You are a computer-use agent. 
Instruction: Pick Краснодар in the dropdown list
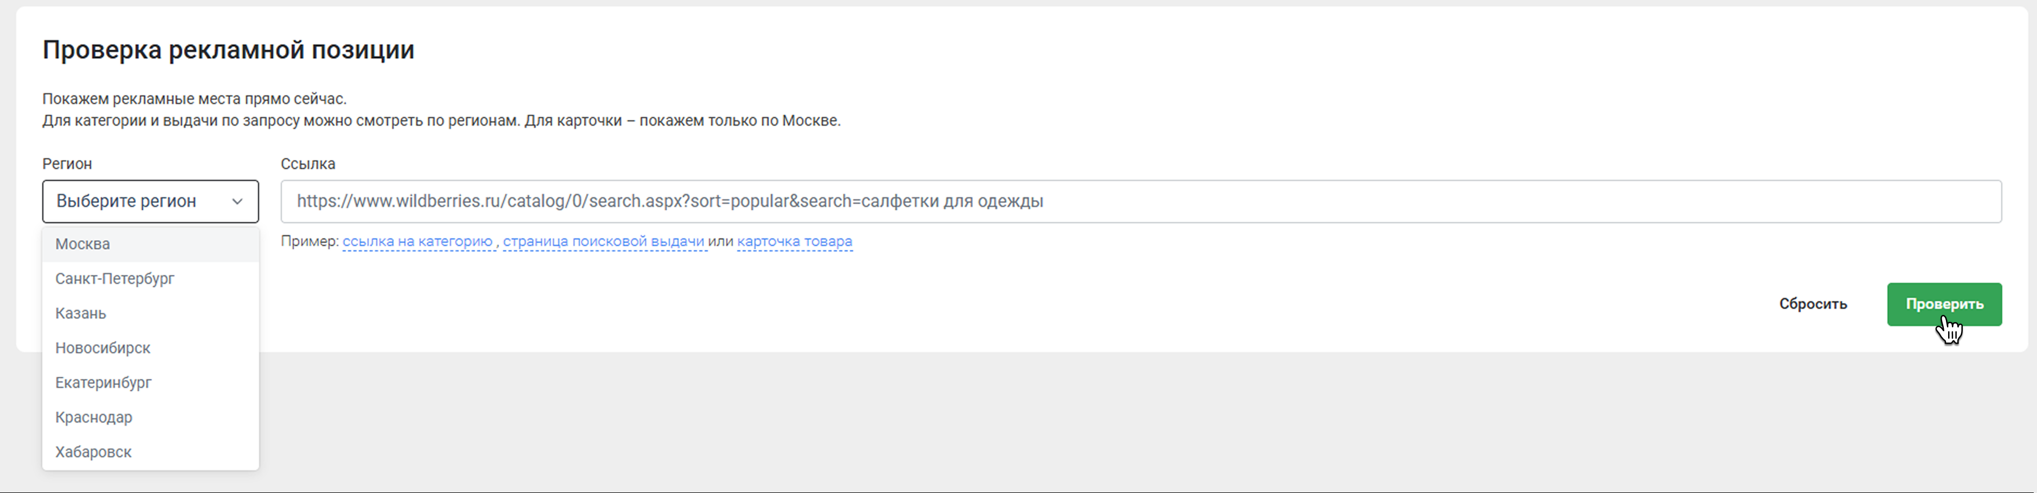click(x=94, y=418)
